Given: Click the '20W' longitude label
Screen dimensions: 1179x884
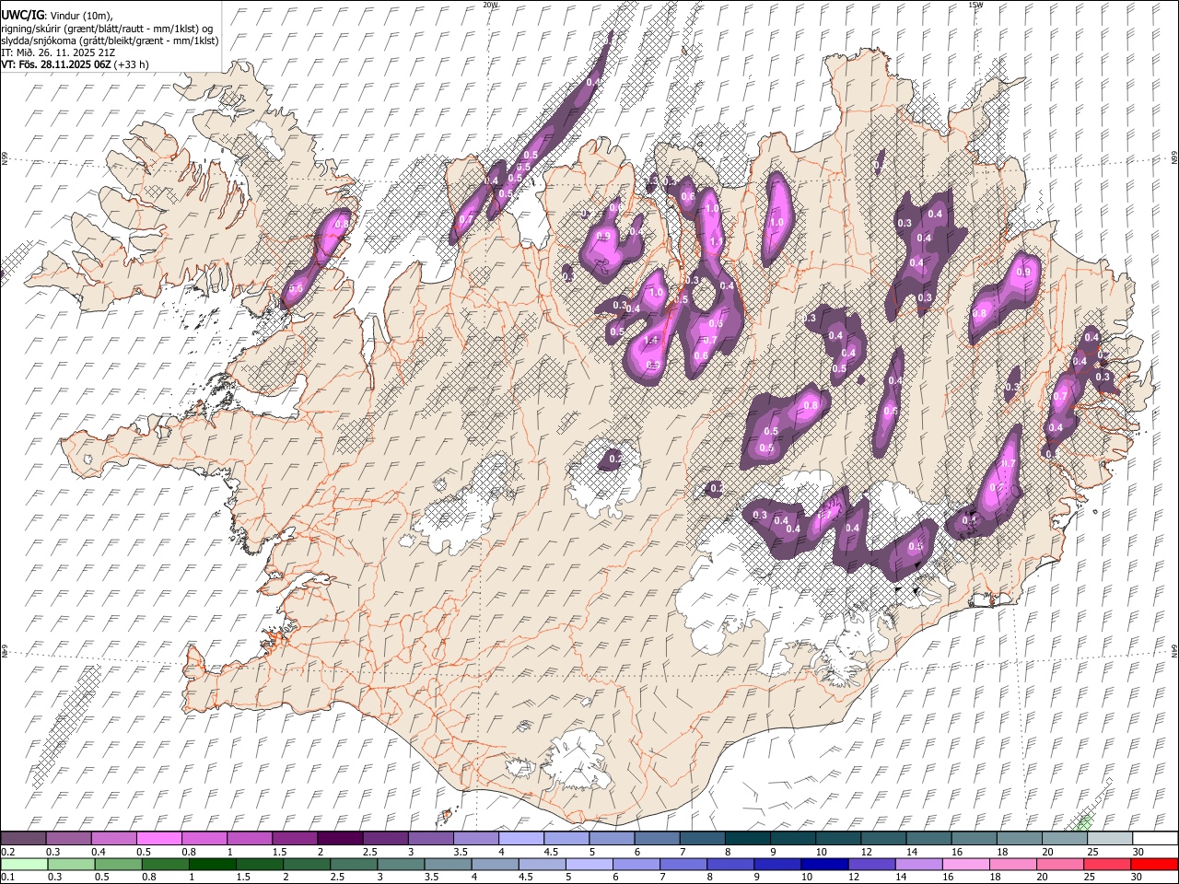Looking at the screenshot, I should [490, 5].
